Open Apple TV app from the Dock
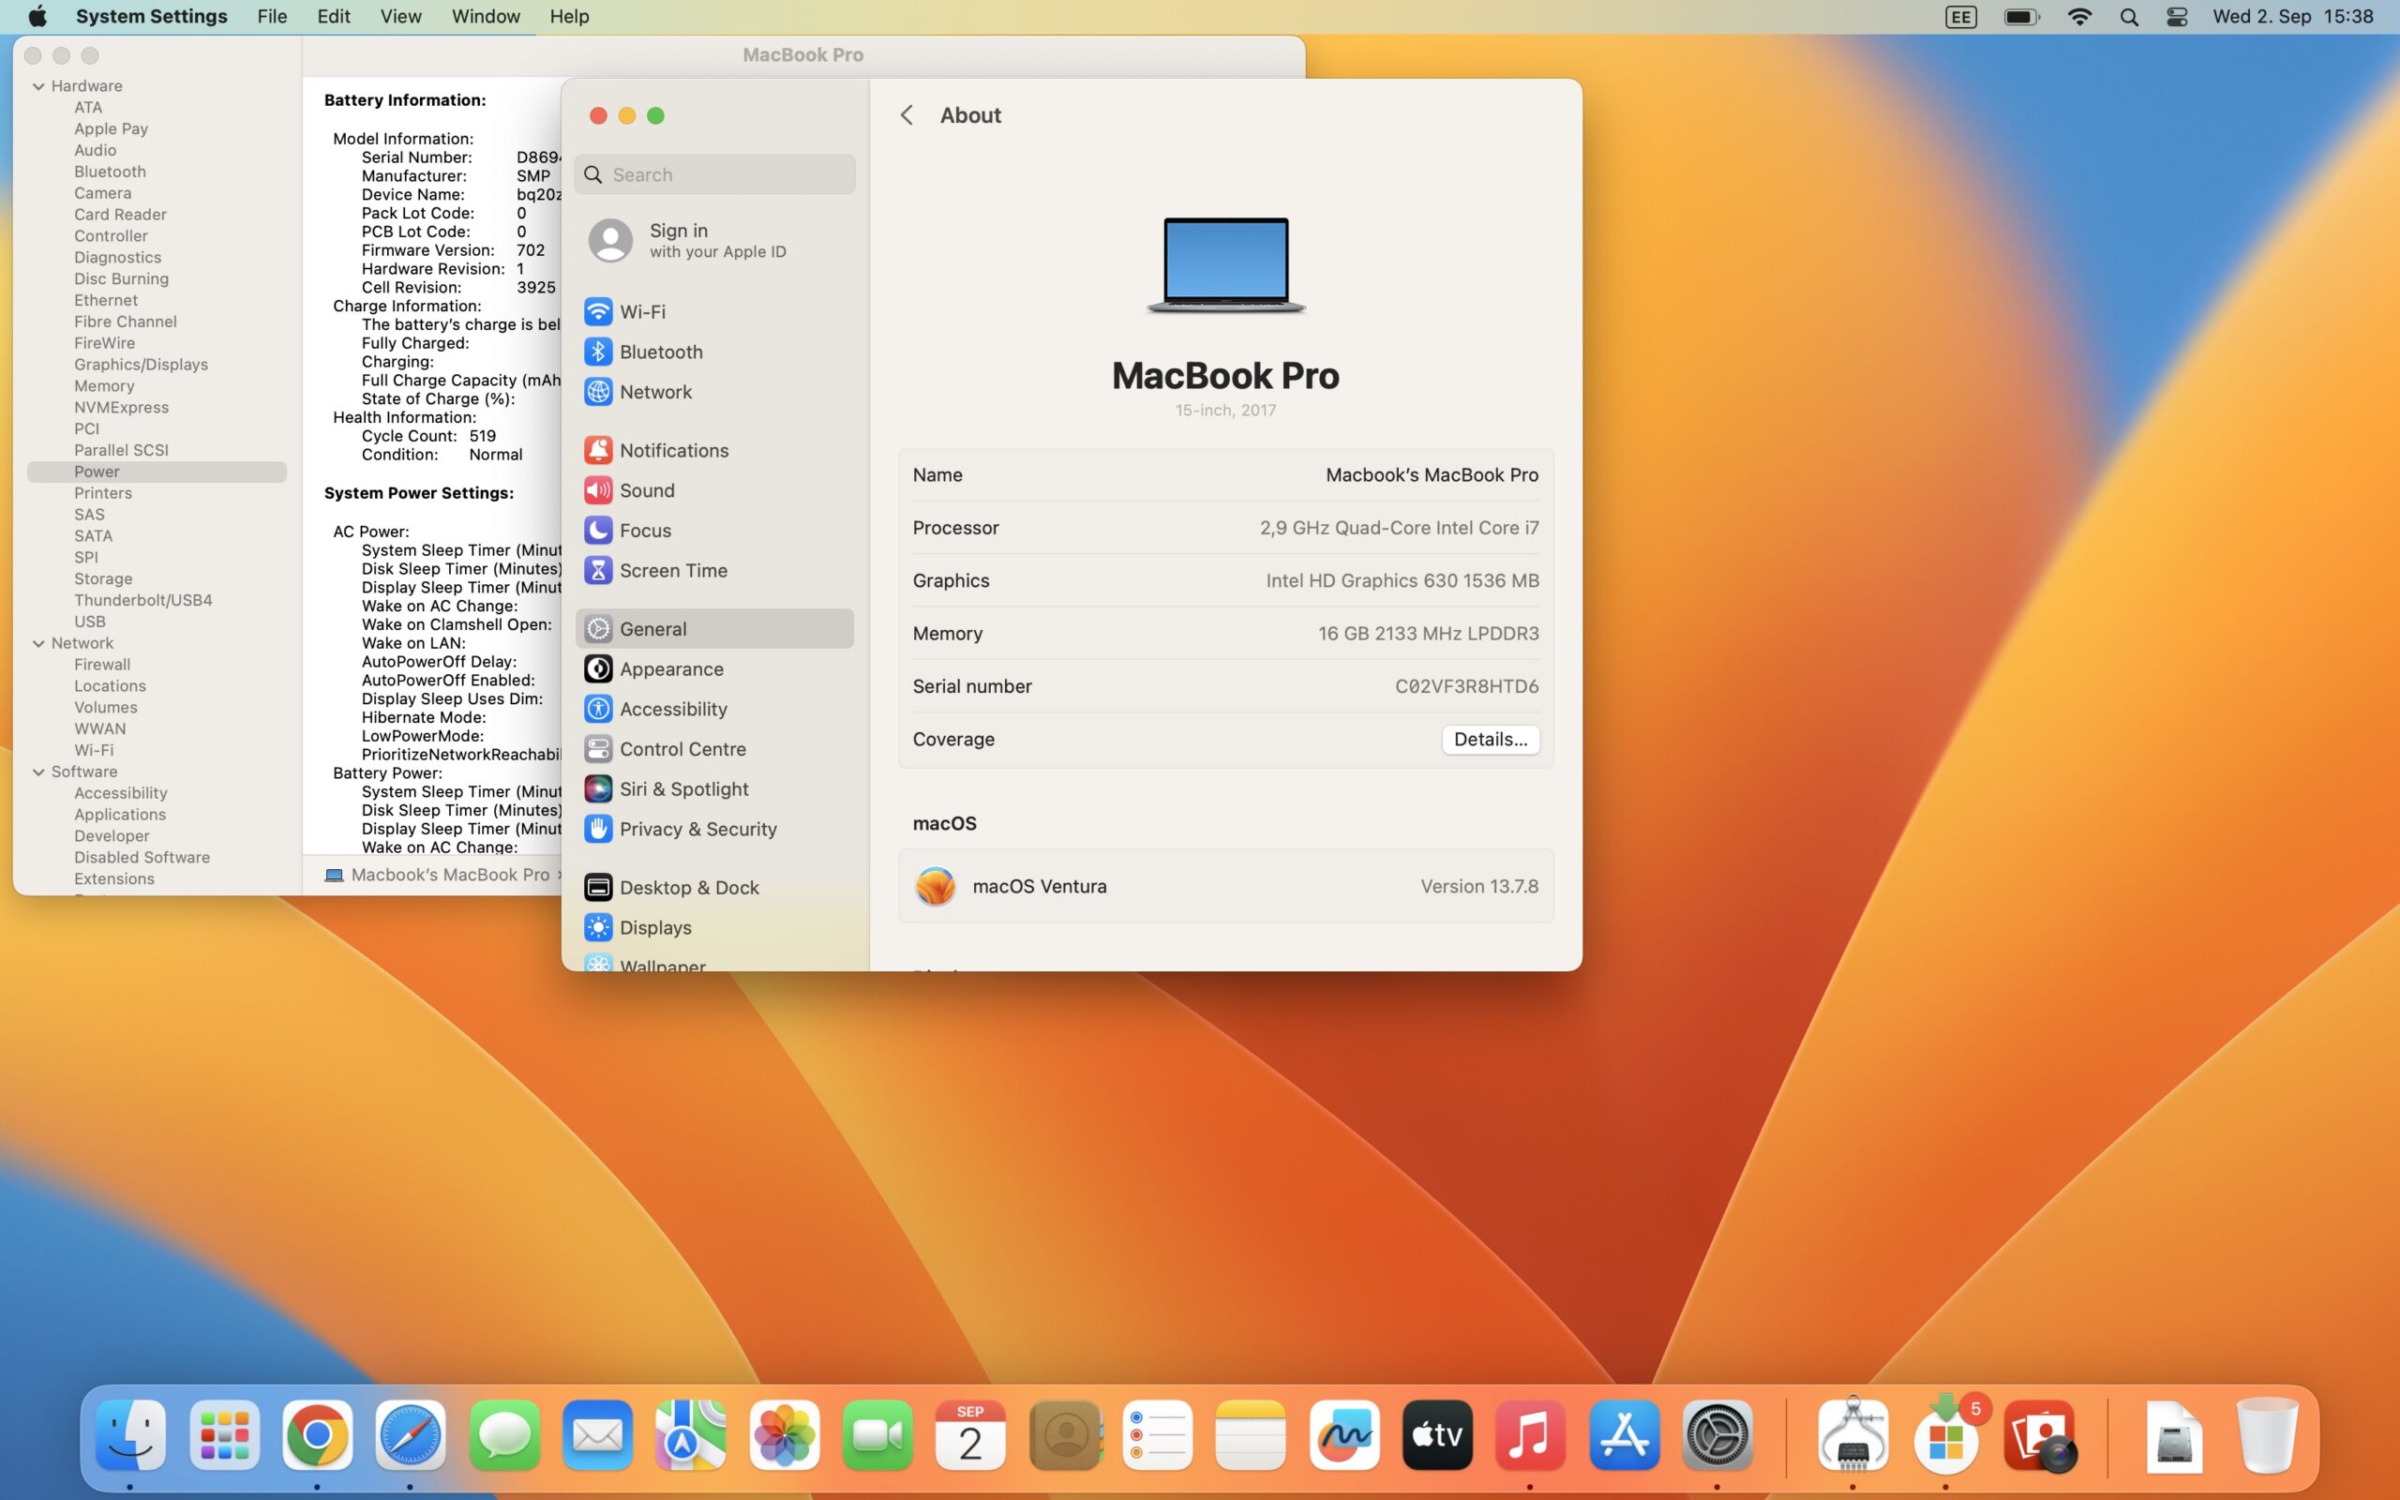Screen dimensions: 2400x1500 (1437, 1434)
